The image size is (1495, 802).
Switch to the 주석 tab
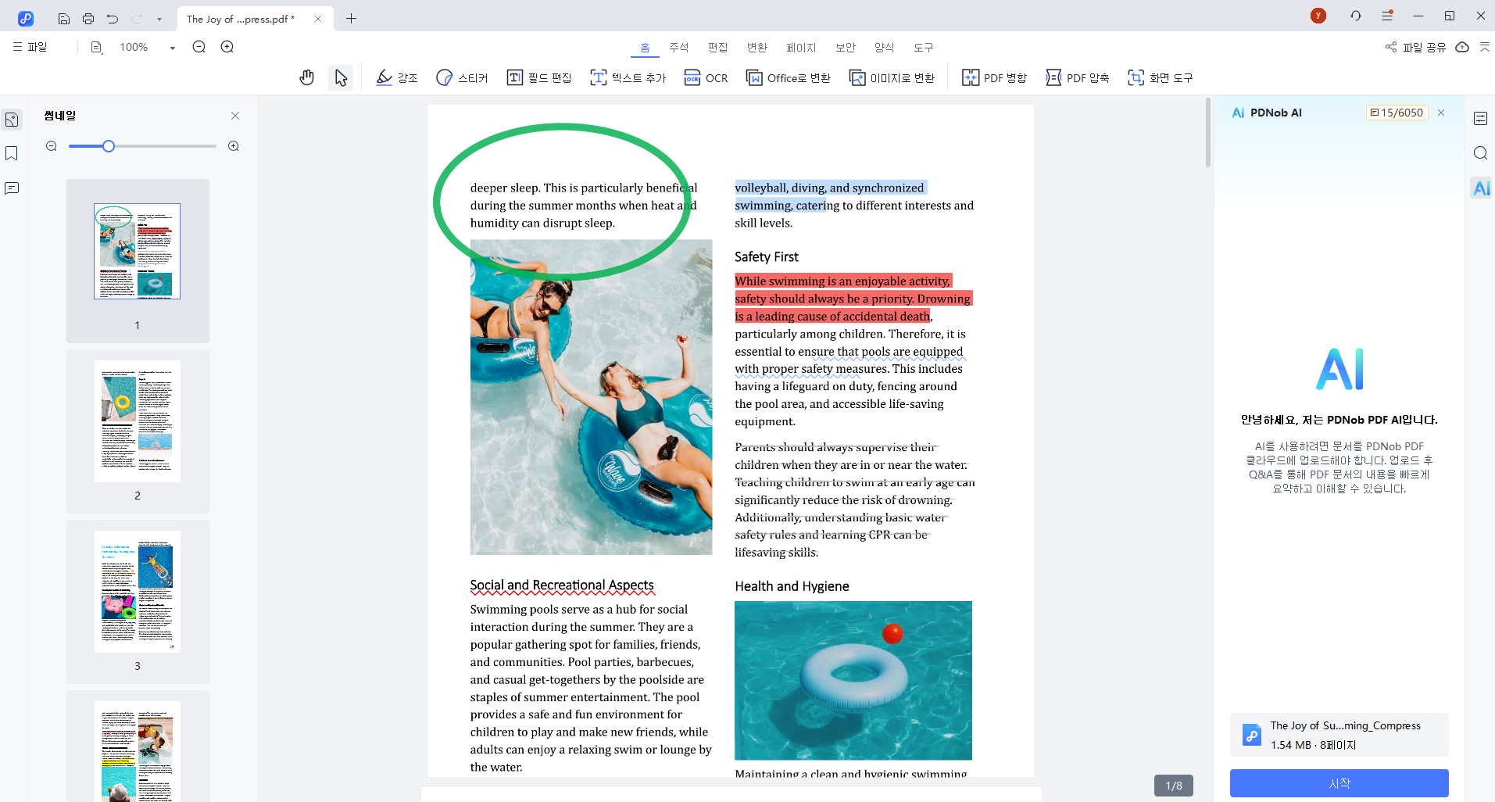click(x=678, y=48)
